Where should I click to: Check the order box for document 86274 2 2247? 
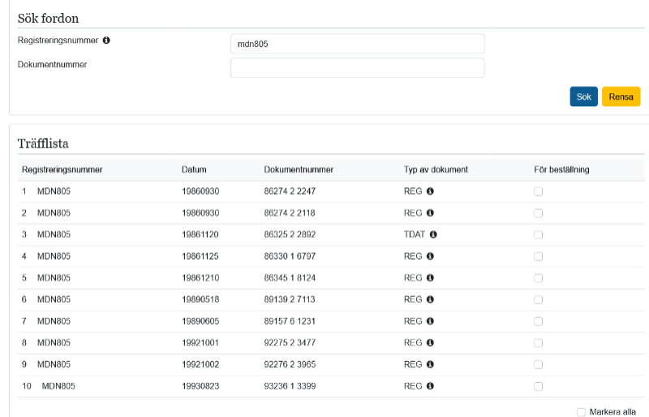(538, 191)
